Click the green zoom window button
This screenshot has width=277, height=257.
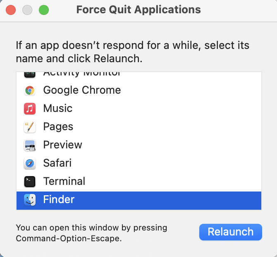coord(43,10)
